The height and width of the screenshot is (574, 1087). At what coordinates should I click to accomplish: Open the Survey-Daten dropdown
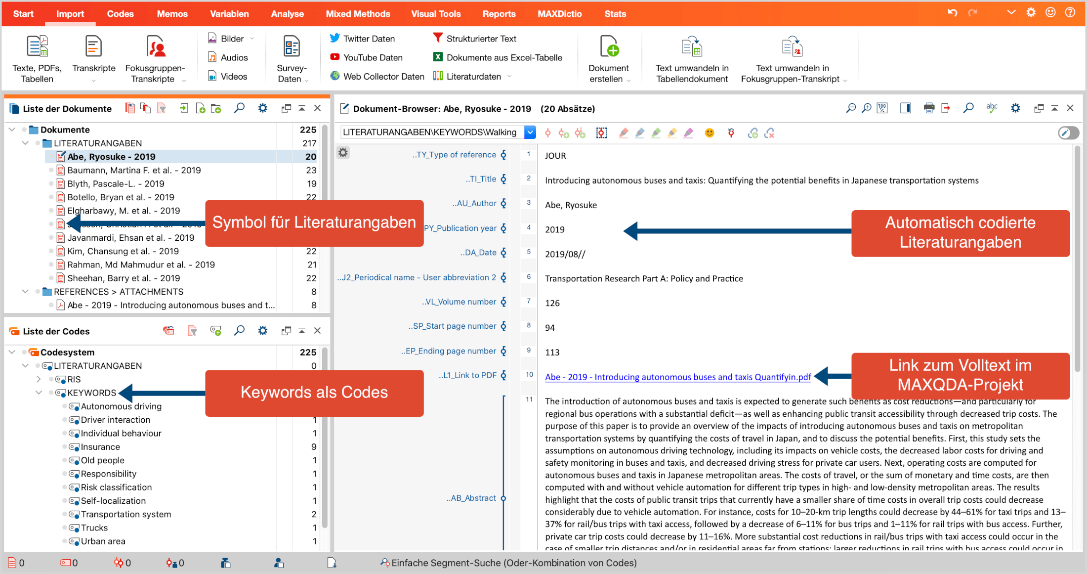(x=307, y=80)
